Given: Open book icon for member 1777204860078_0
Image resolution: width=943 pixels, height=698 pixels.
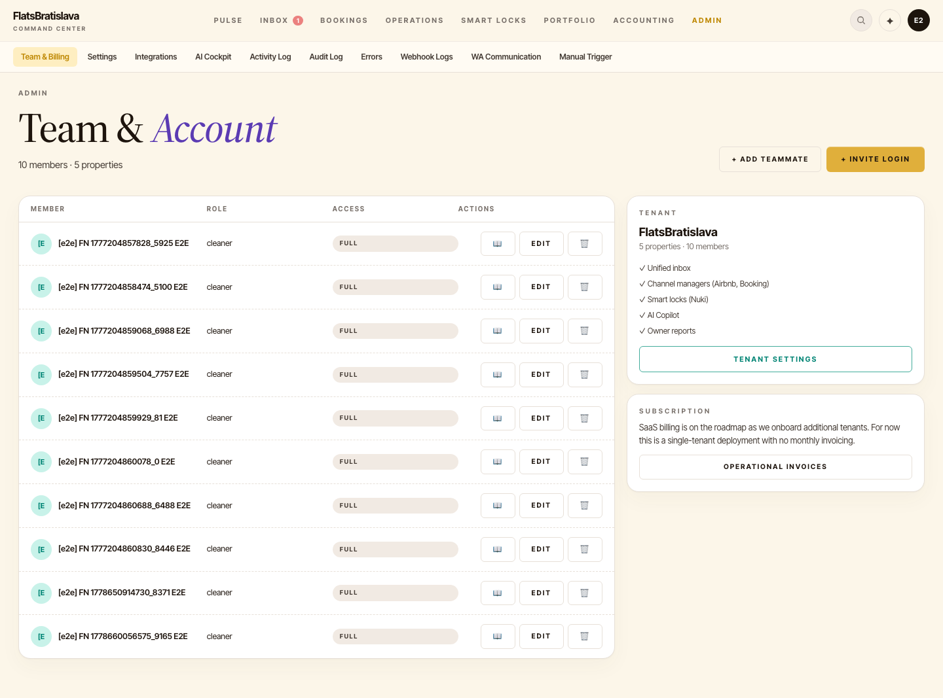Looking at the screenshot, I should point(498,462).
